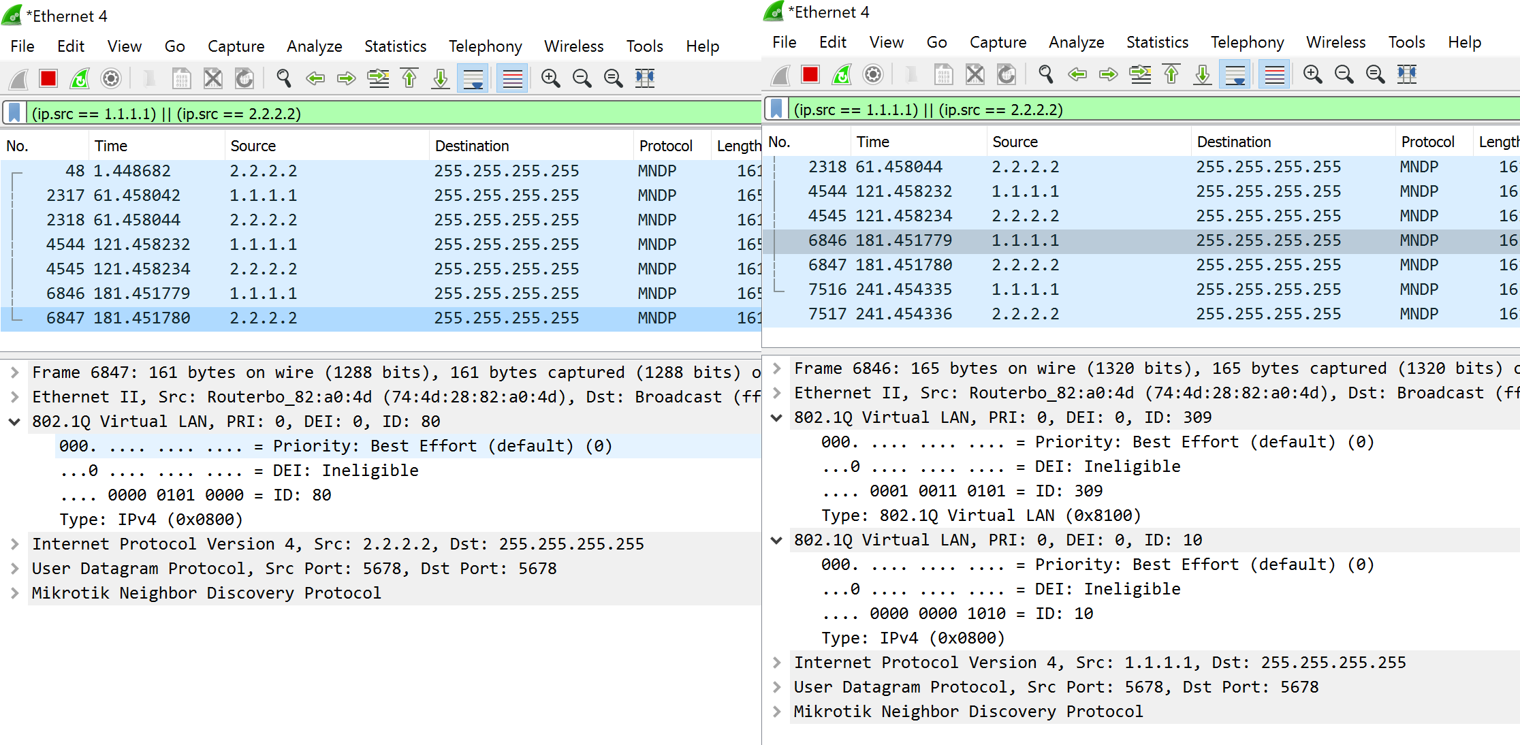Open the Wireless menu in right window

(x=1336, y=42)
